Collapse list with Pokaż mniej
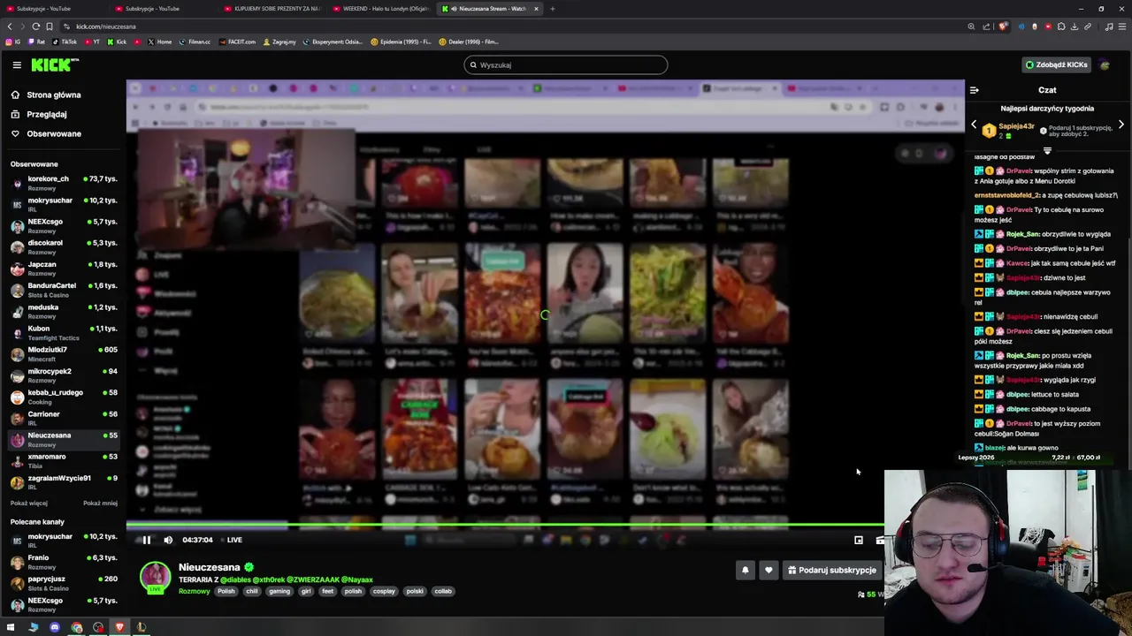The width and height of the screenshot is (1132, 636). 100,503
